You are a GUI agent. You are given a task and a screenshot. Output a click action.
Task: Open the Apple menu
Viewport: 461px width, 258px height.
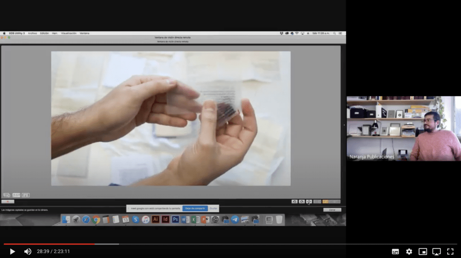point(4,33)
